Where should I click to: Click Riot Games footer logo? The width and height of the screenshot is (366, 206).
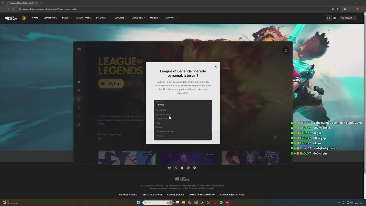(x=182, y=179)
